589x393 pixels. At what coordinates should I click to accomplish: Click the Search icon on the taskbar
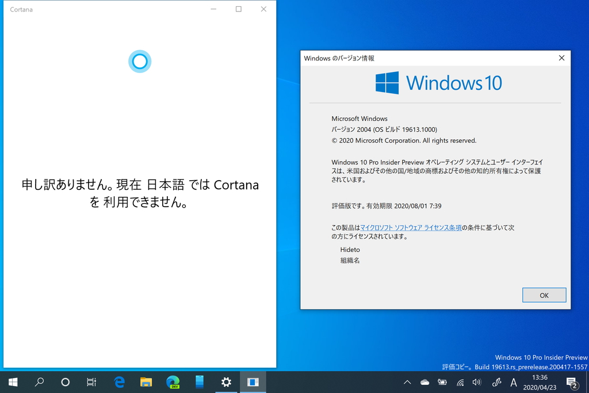coord(39,382)
